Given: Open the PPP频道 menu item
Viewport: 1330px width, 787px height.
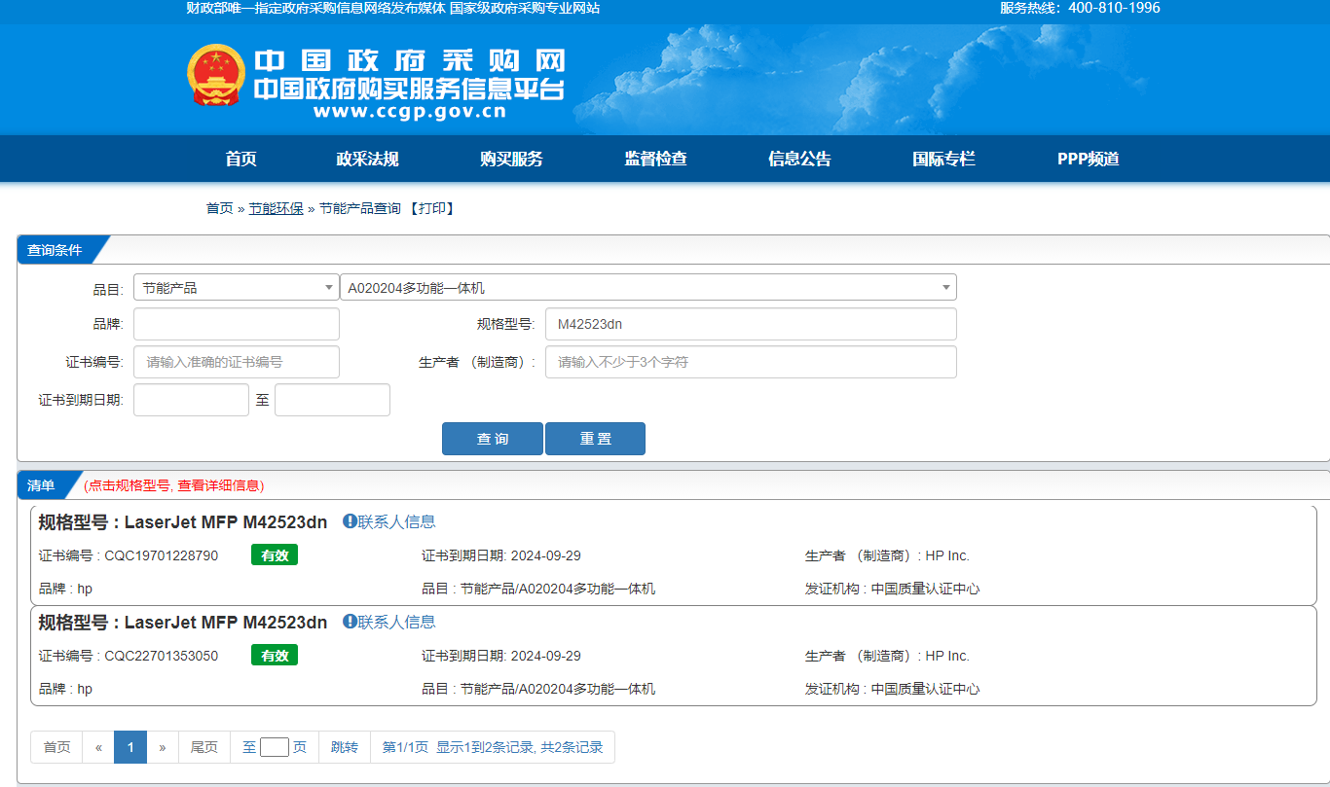Looking at the screenshot, I should [x=1089, y=159].
